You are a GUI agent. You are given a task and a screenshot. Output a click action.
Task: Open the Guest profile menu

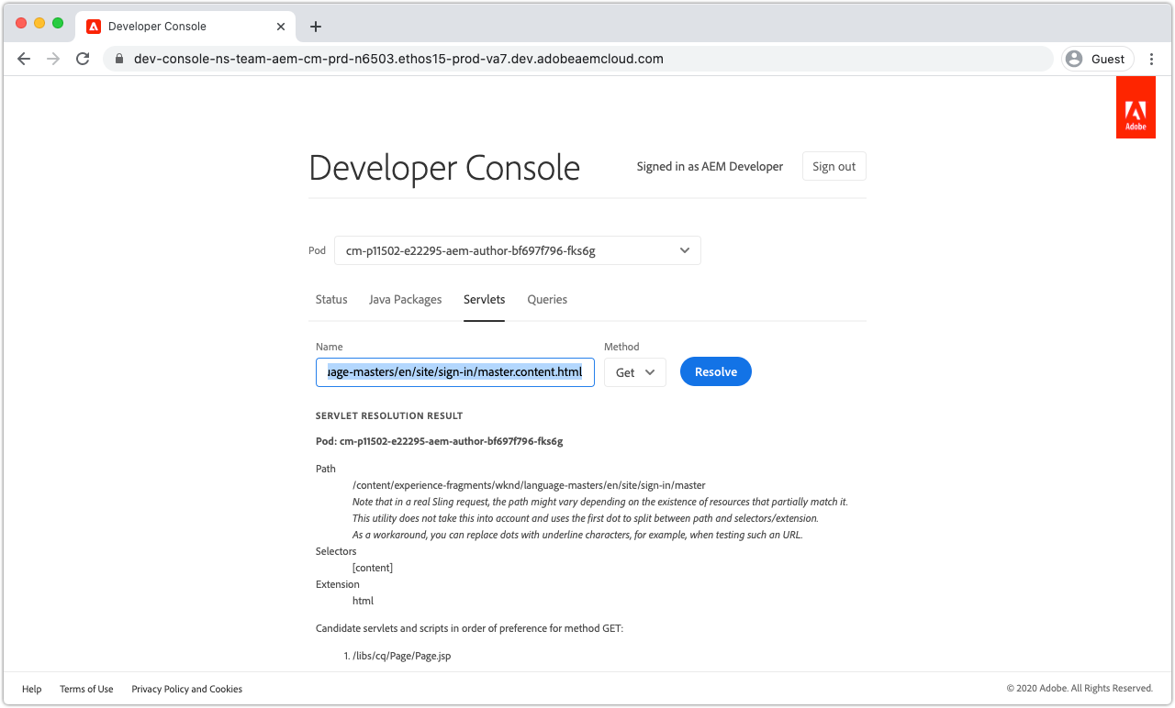[x=1097, y=59]
